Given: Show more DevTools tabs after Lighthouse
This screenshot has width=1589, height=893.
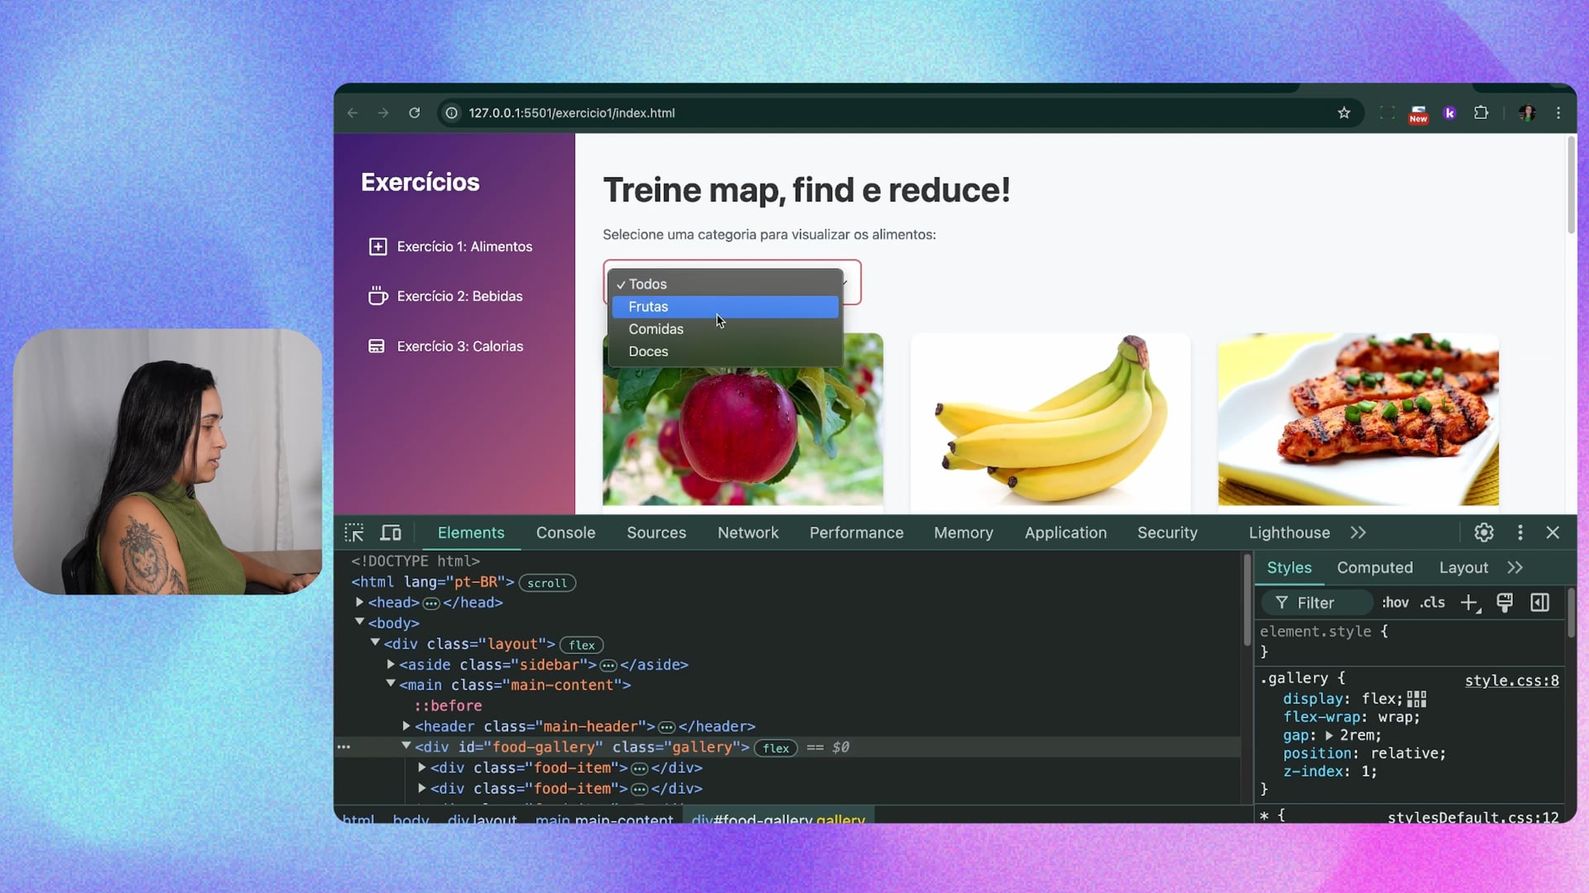Looking at the screenshot, I should 1358,532.
